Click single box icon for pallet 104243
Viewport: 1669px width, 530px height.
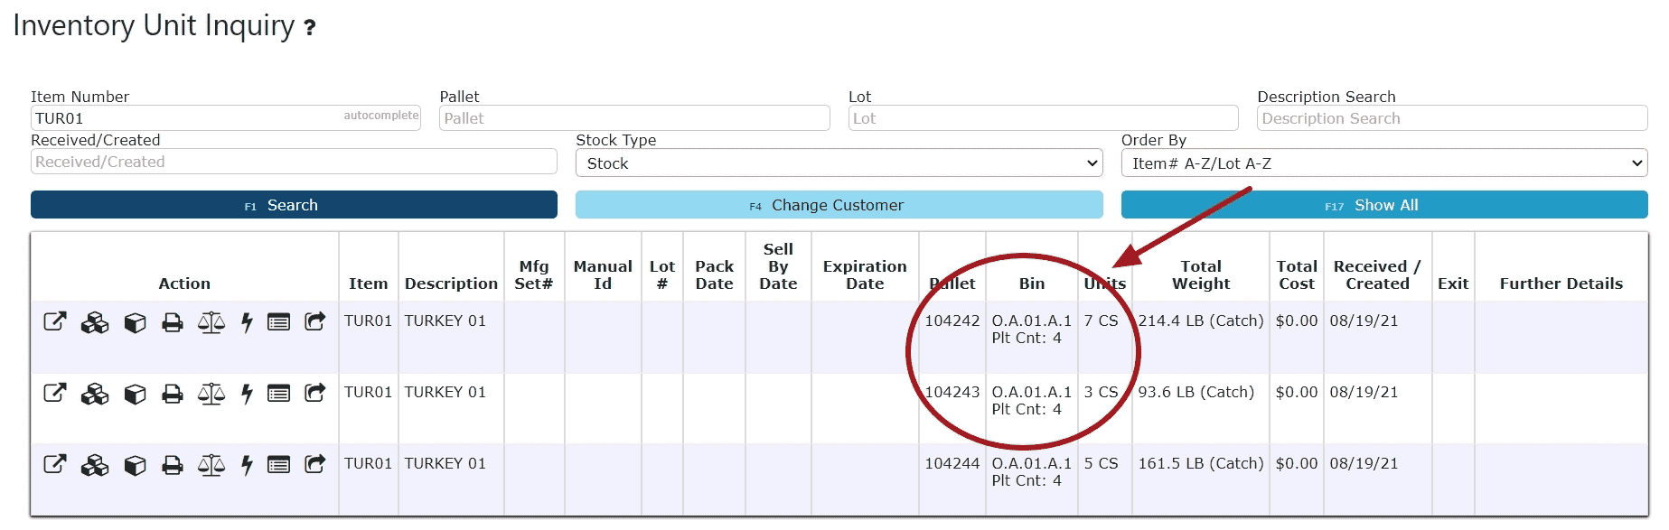135,394
